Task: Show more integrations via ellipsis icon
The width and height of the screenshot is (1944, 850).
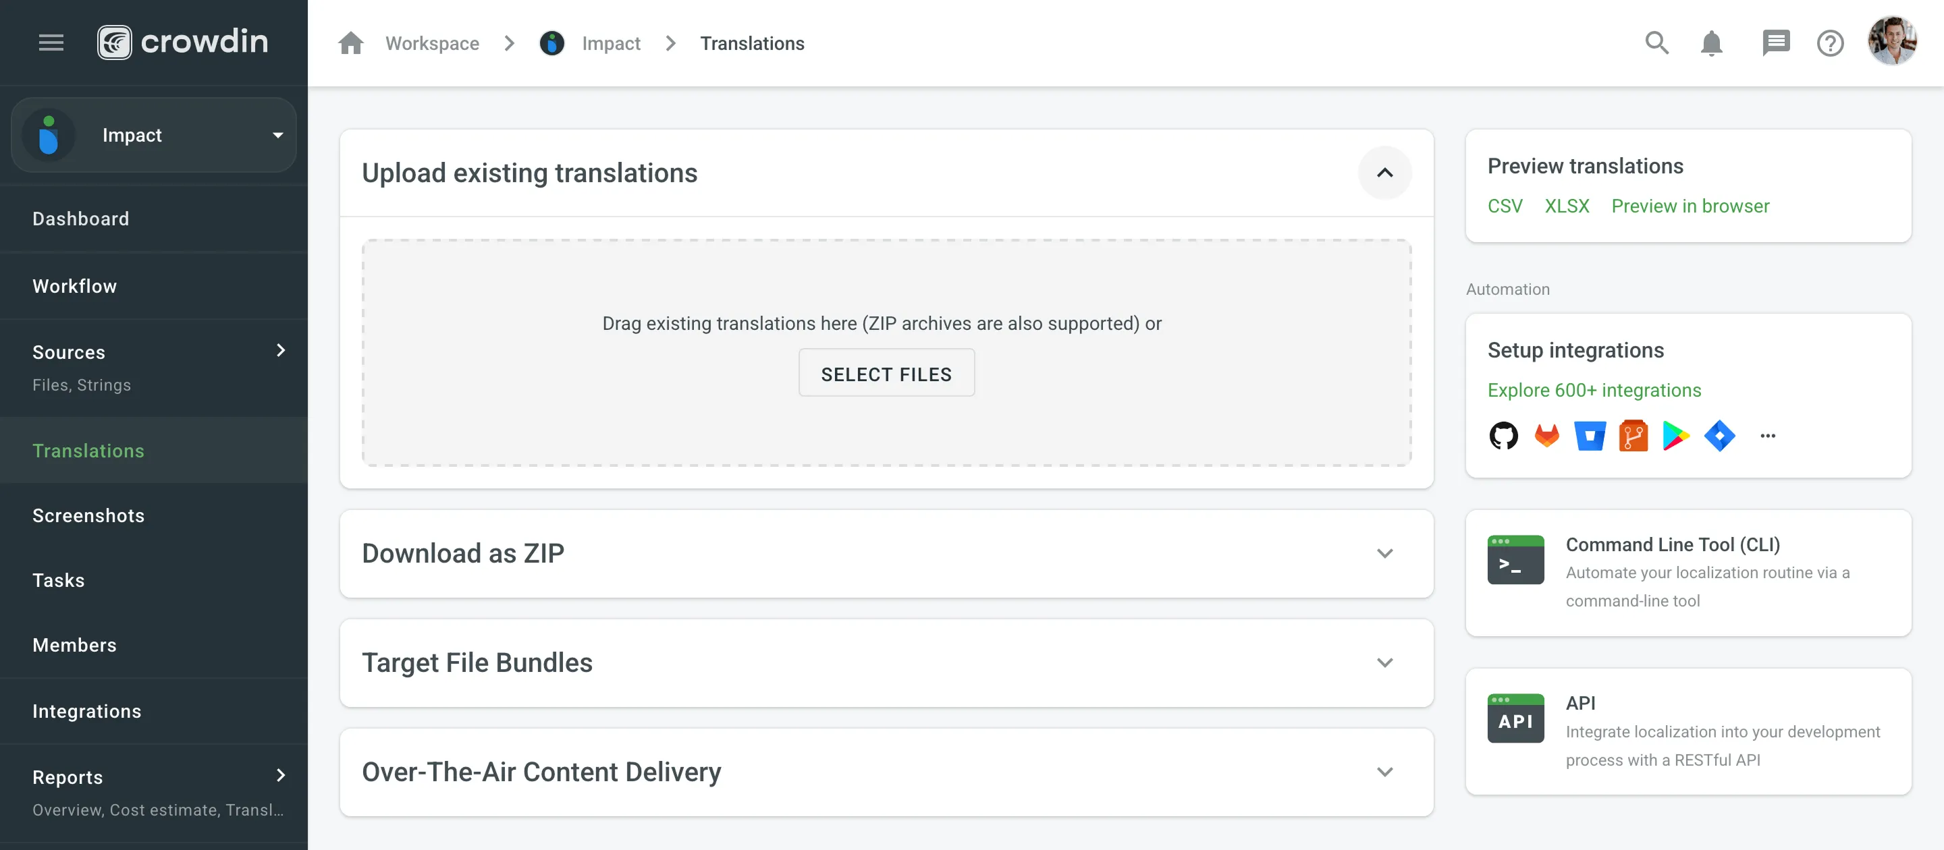Action: [x=1767, y=436]
